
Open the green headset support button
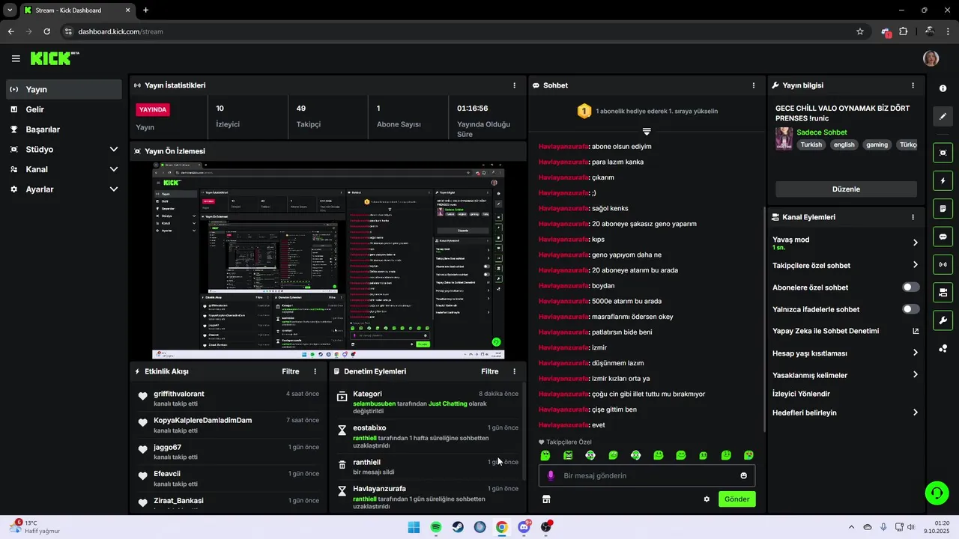937,492
